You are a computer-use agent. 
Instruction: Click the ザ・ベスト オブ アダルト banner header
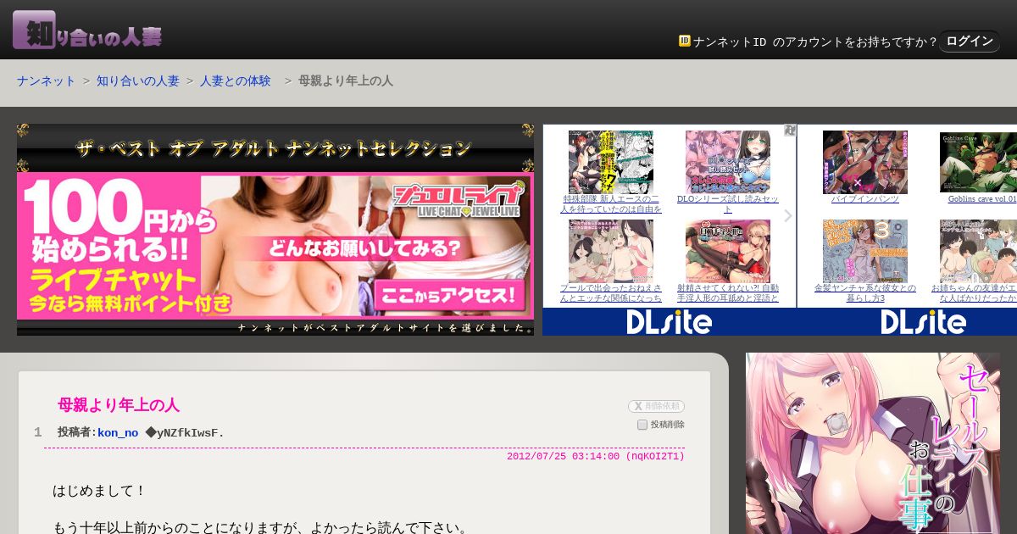click(x=275, y=149)
